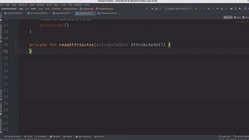Open the Build Variants side panel
The width and height of the screenshot is (249, 140).
point(1,125)
